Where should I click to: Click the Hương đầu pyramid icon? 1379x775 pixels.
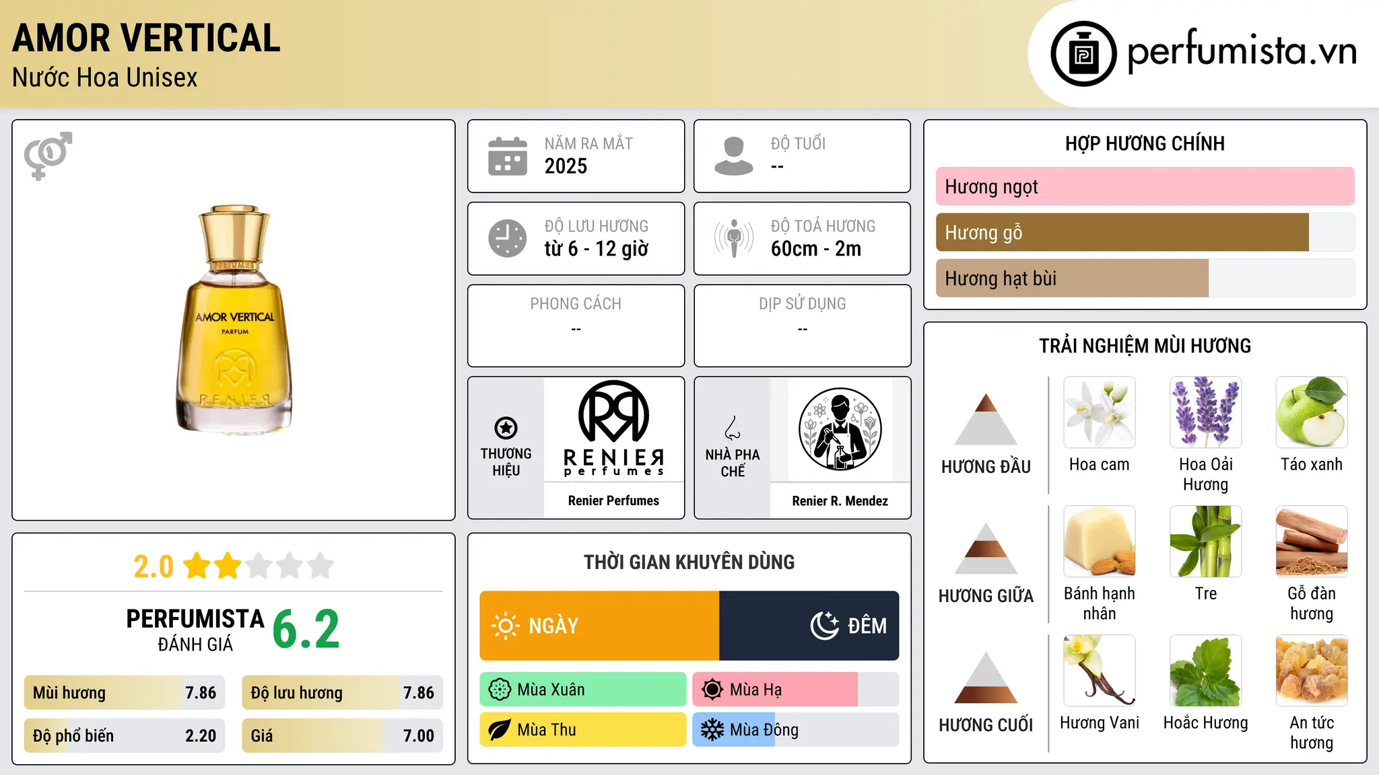986,419
